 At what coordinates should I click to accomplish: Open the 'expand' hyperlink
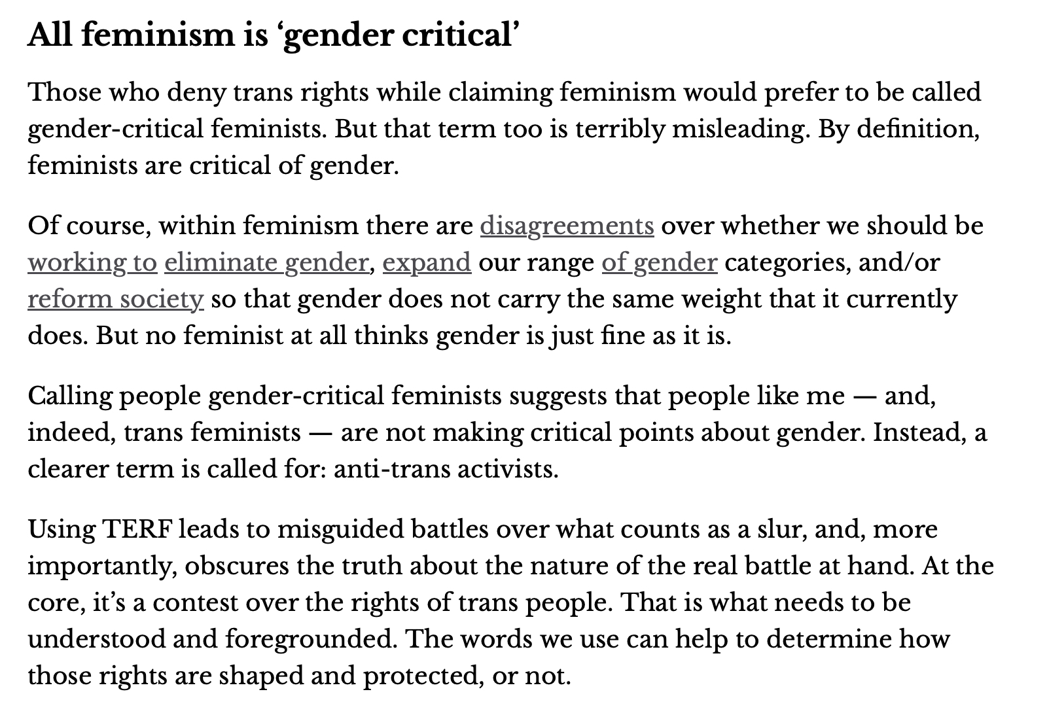point(427,262)
